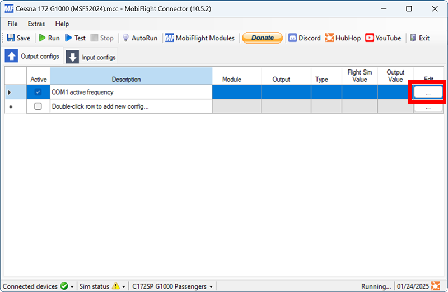This screenshot has height=292, width=448.
Task: Tick Active checkbox in new config row
Action: click(x=38, y=106)
